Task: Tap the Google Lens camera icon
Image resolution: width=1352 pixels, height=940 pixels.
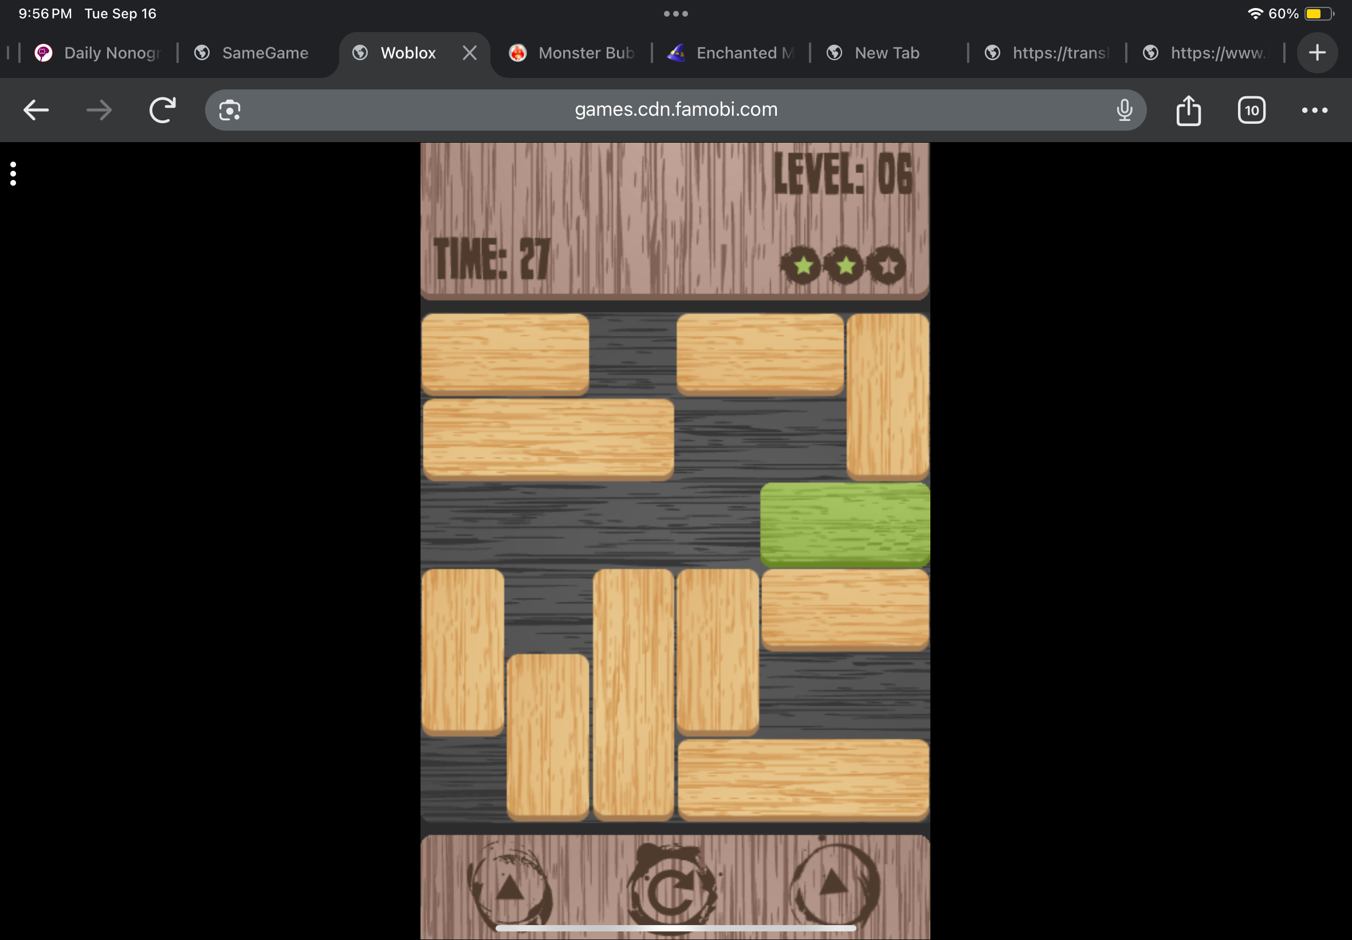Action: coord(230,110)
